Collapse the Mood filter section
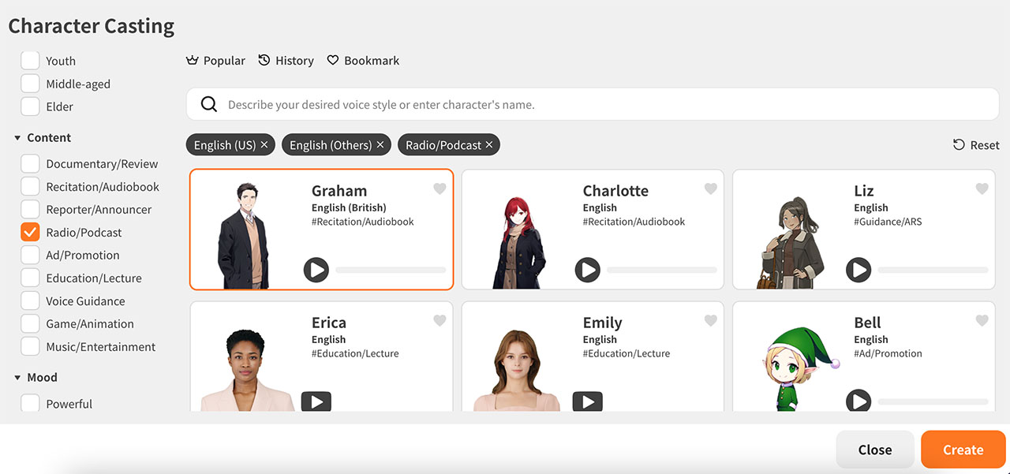1010x474 pixels. [x=17, y=378]
